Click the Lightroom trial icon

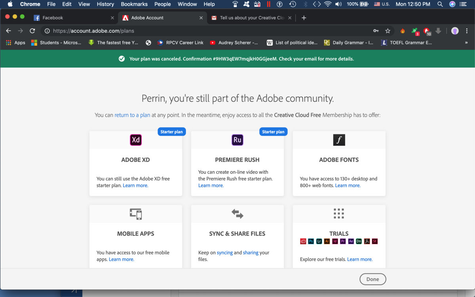[x=319, y=241]
